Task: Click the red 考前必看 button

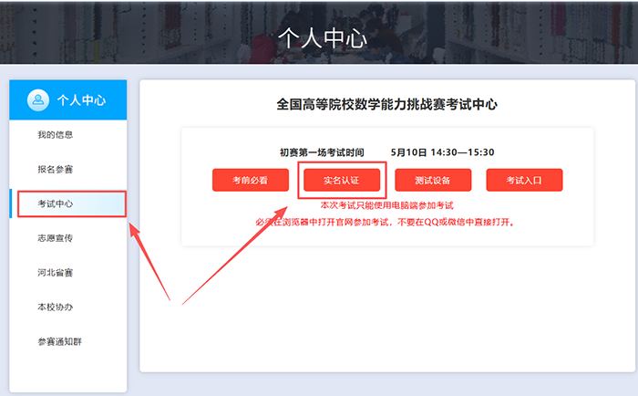Action: (251, 180)
